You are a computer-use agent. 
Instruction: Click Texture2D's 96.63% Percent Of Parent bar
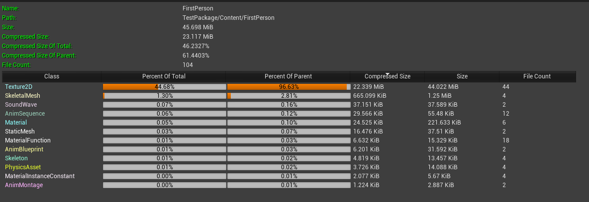click(289, 87)
